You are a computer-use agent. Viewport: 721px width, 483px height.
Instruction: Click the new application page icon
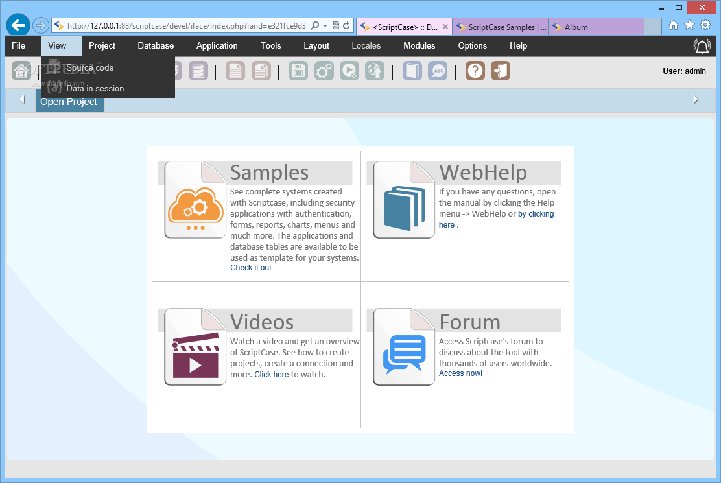[235, 71]
